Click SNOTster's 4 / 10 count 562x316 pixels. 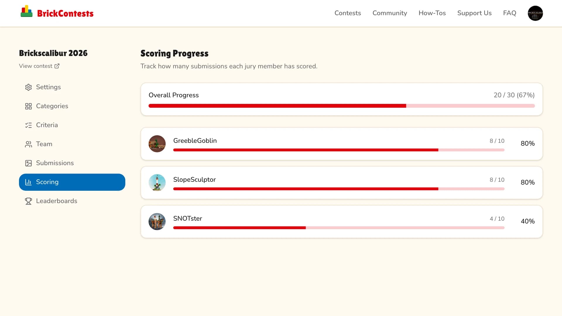pos(497,219)
